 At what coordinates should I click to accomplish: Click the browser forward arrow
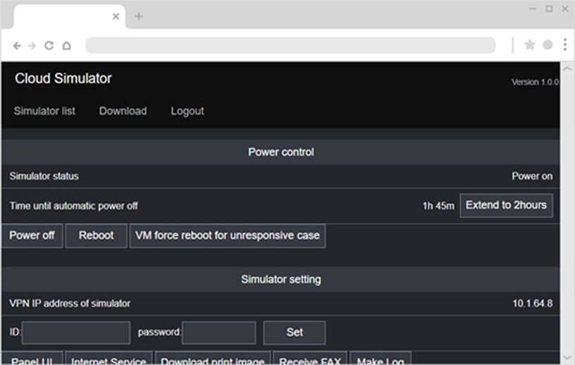pyautogui.click(x=32, y=46)
